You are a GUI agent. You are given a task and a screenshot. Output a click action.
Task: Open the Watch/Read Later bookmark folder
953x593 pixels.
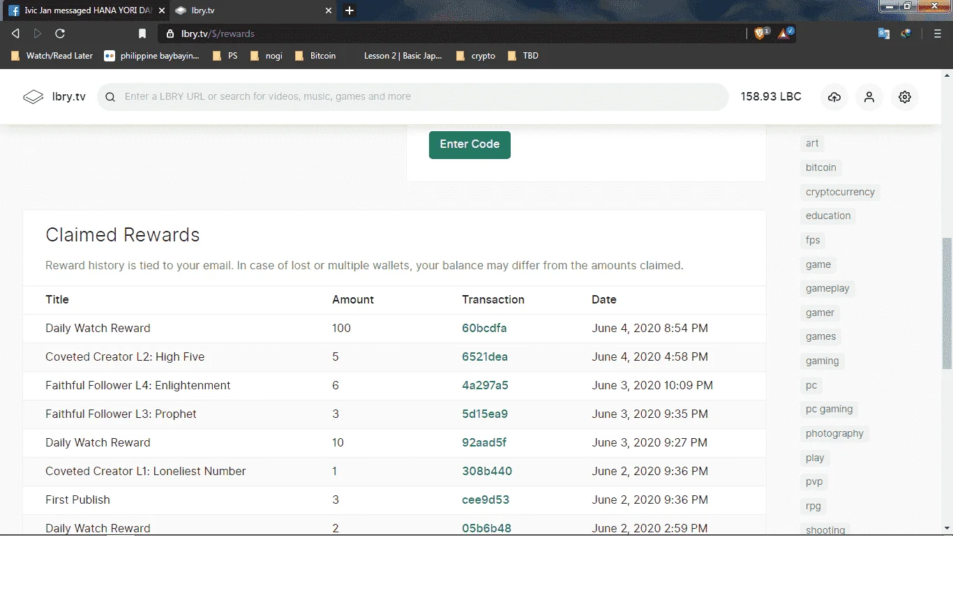click(52, 56)
